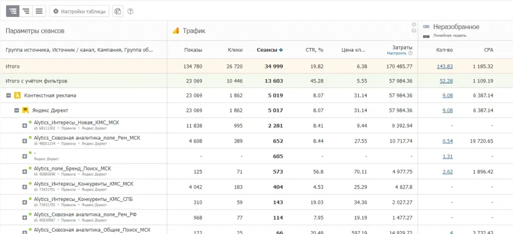Expand Alytics_Сквозная аналитика_none_Рем_РФ campaign
Screen dimensions: 513x234
point(25,217)
